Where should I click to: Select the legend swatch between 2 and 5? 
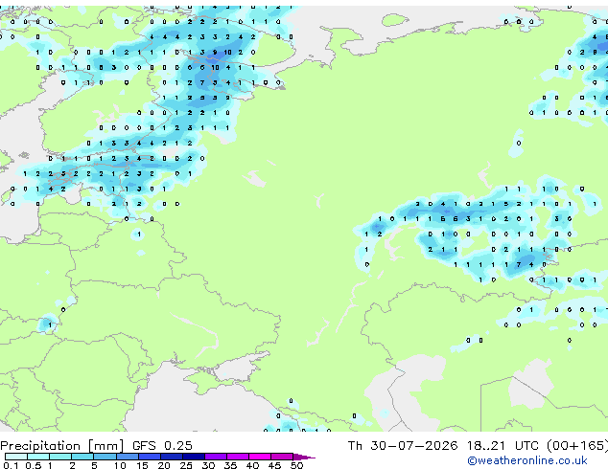(x=82, y=457)
